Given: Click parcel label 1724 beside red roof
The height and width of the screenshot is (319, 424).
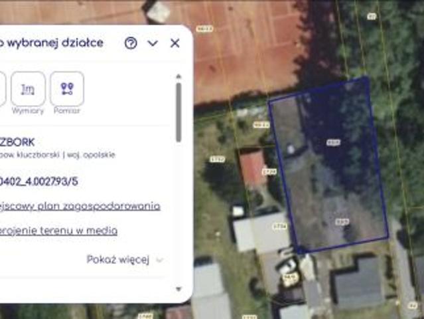Looking at the screenshot, I should [269, 171].
